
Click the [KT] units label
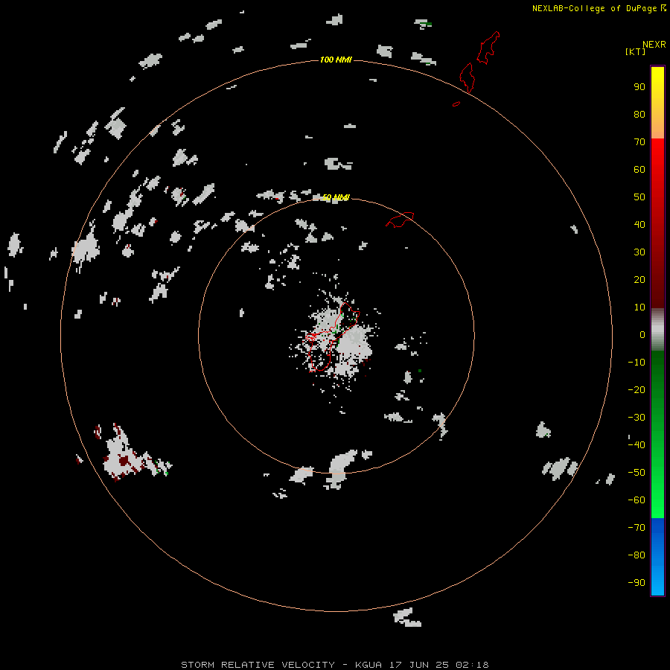coord(635,51)
